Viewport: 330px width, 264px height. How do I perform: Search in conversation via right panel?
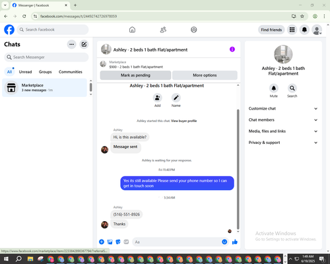point(292,88)
